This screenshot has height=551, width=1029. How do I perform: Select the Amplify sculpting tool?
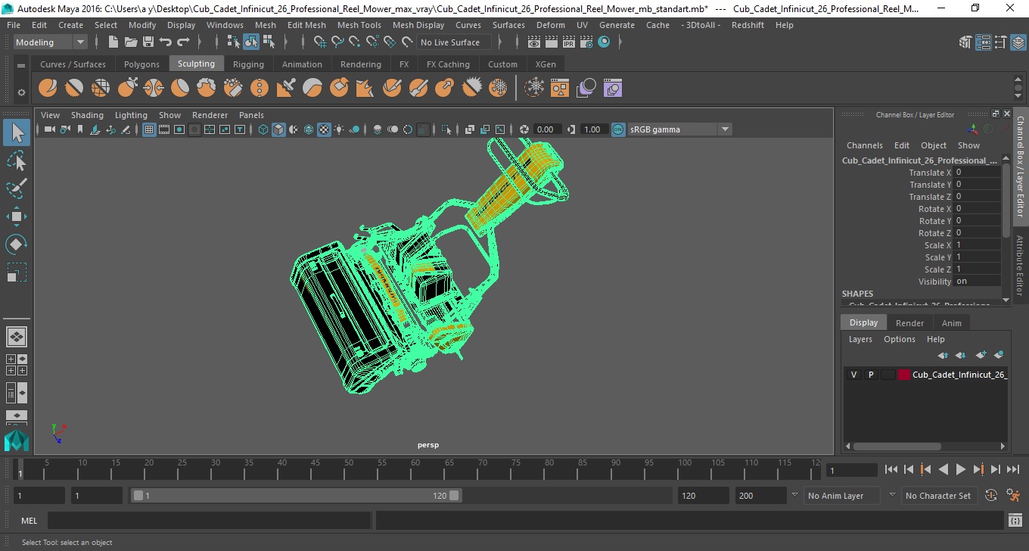tap(471, 89)
